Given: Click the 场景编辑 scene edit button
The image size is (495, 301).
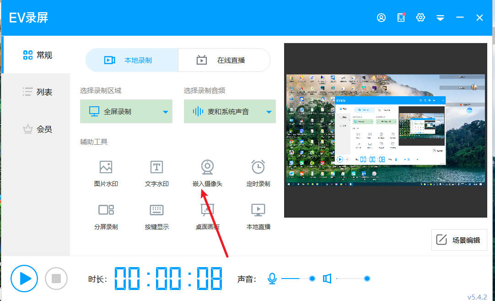Looking at the screenshot, I should click(459, 240).
